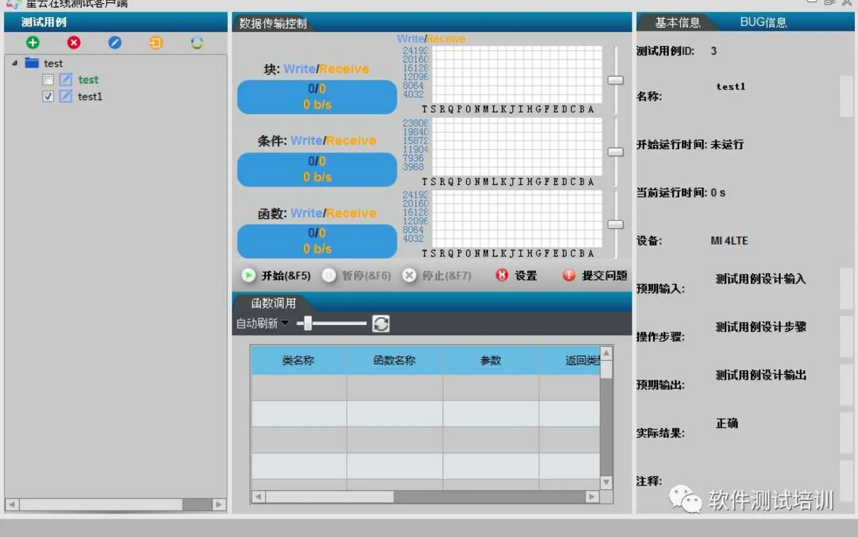Click the refresh test case list icon

(197, 42)
